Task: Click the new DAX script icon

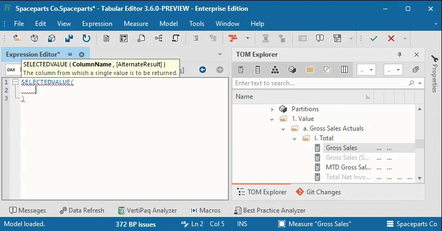Action: coord(141,38)
